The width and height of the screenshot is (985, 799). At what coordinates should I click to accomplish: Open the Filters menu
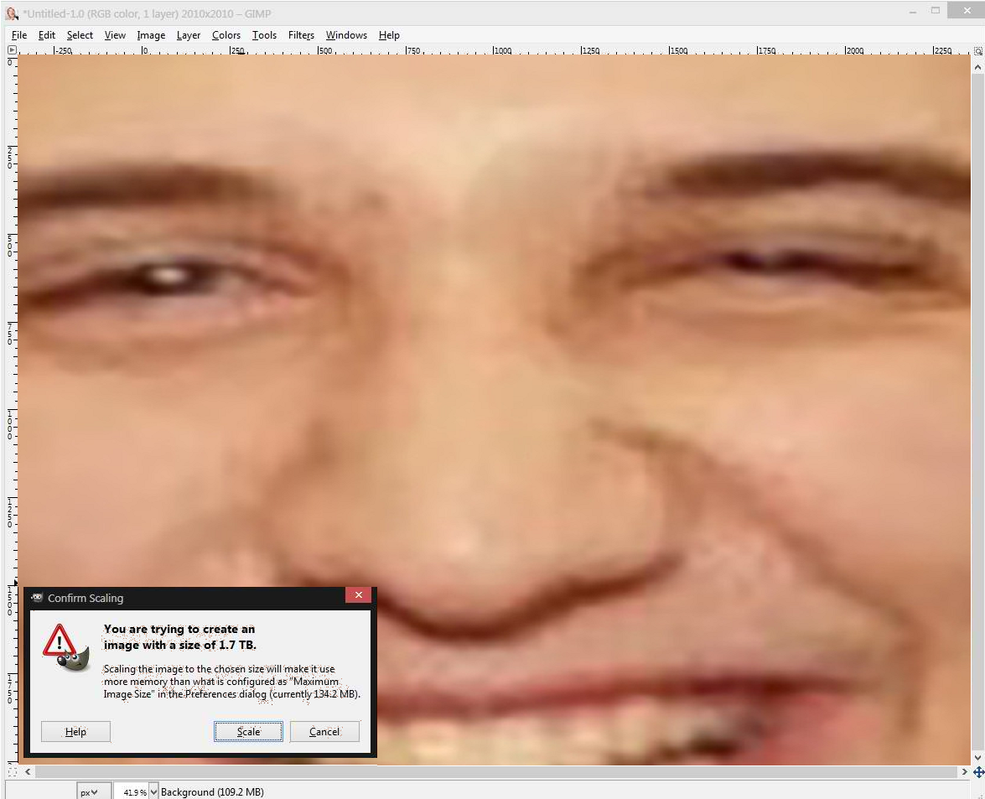(301, 35)
